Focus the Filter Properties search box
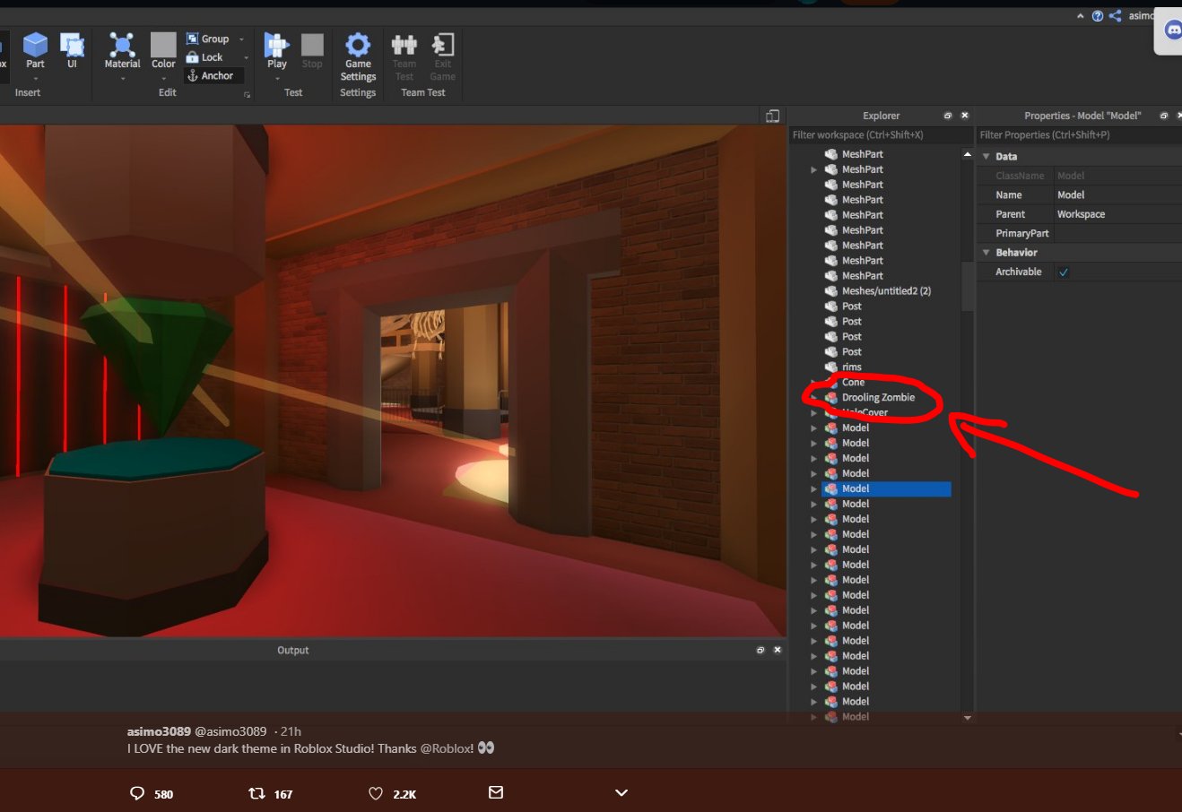The width and height of the screenshot is (1182, 812). pyautogui.click(x=1079, y=135)
